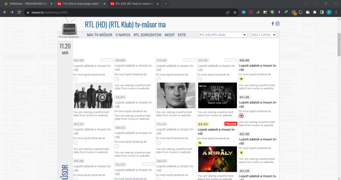The image size is (341, 180).
Task: Close the TV2 (HD) tv műsorújság tab
Action: pos(104,4)
